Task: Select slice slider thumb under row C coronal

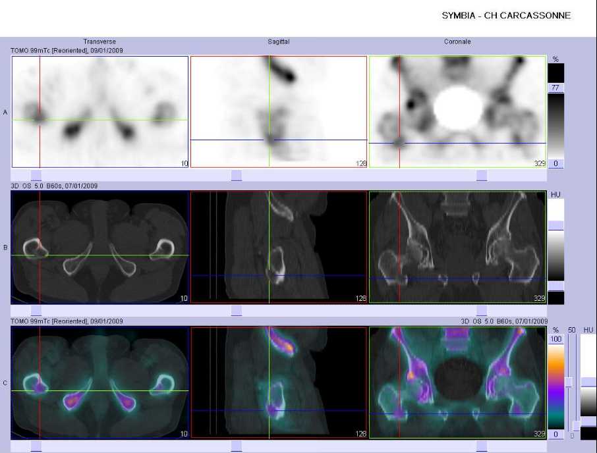Action: 482,446
